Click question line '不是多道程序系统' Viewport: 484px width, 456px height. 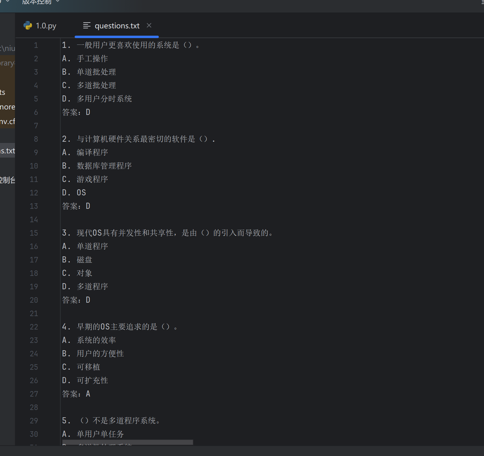tap(111, 421)
